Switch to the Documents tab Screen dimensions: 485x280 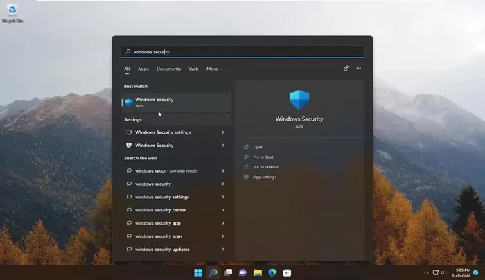click(x=168, y=69)
